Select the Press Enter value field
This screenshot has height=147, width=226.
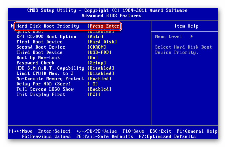point(104,26)
